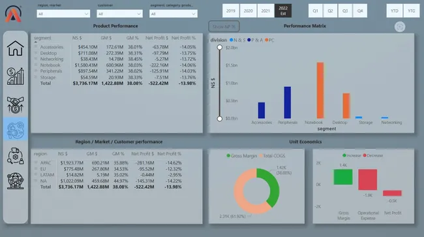Click the $1,923.77M APAC NS value
The height and width of the screenshot is (237, 424).
pos(72,163)
